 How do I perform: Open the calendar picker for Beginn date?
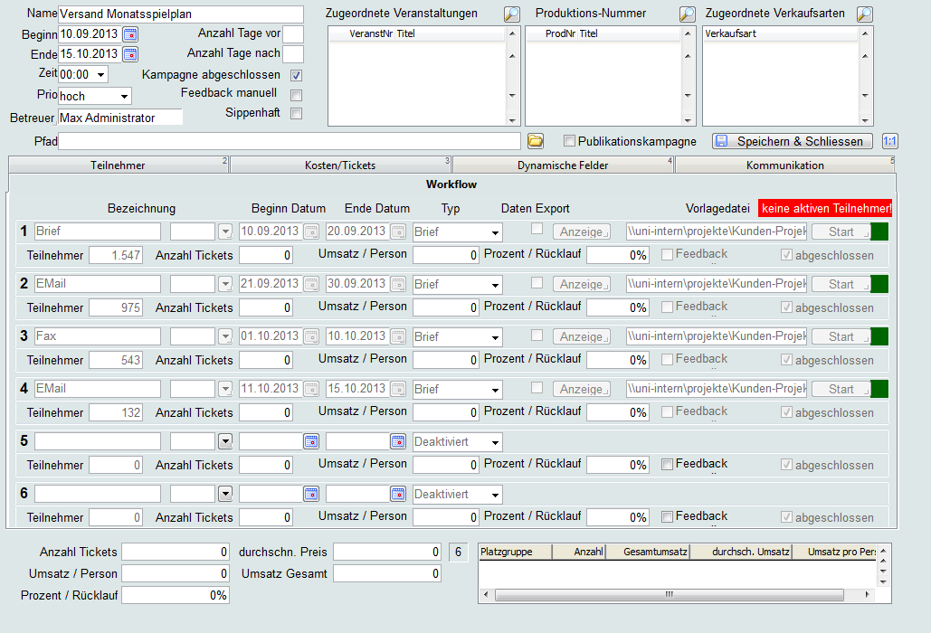130,34
